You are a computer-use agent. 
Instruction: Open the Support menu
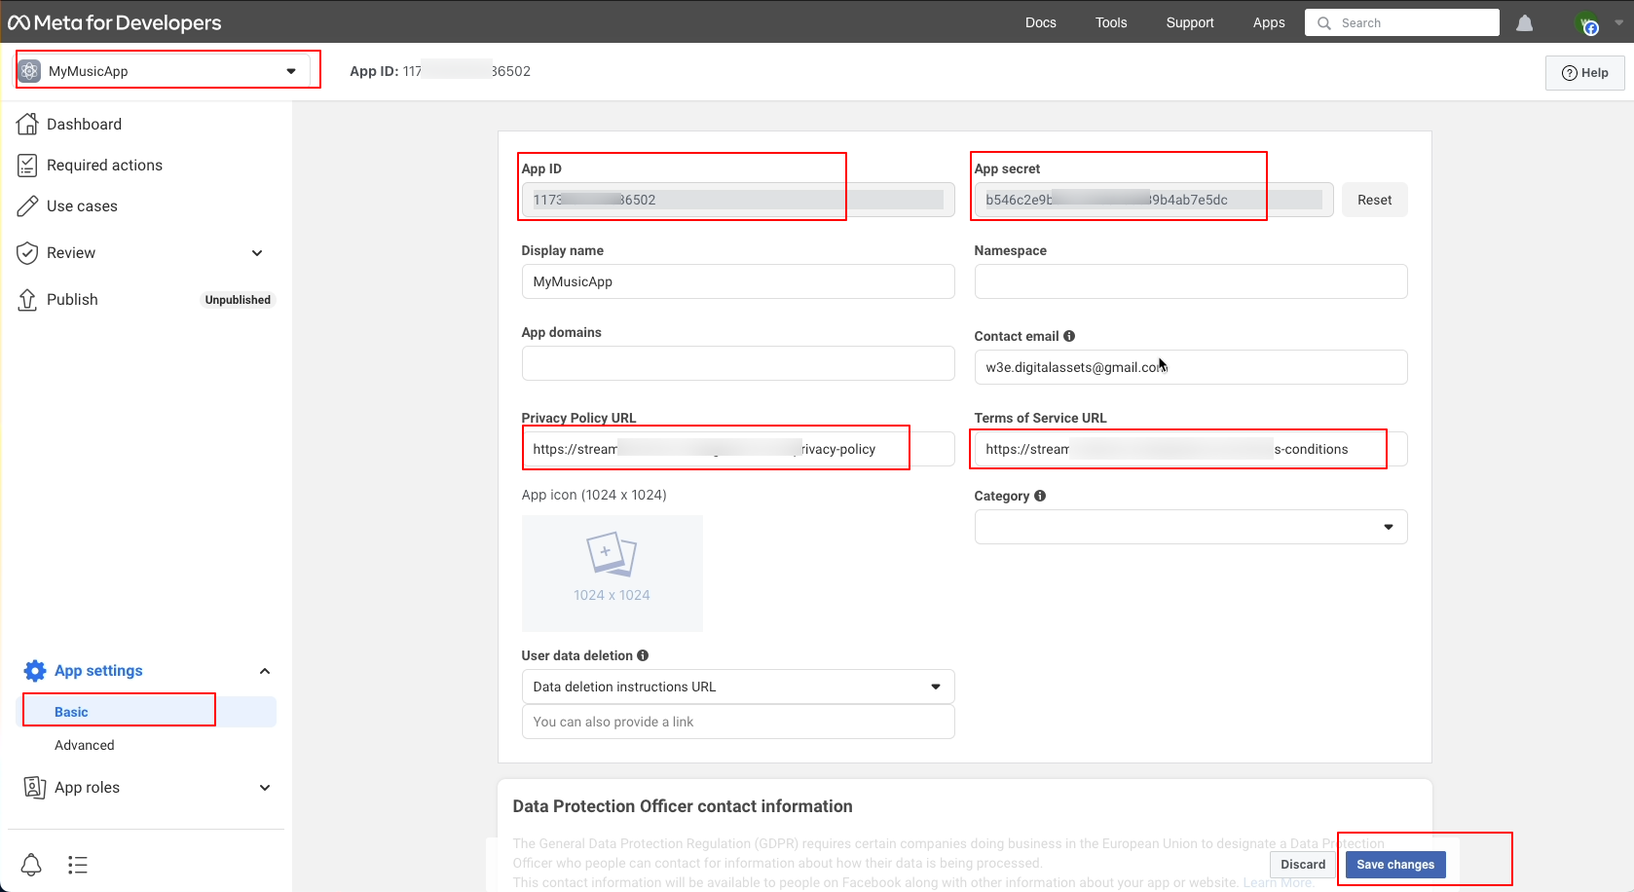(x=1190, y=22)
